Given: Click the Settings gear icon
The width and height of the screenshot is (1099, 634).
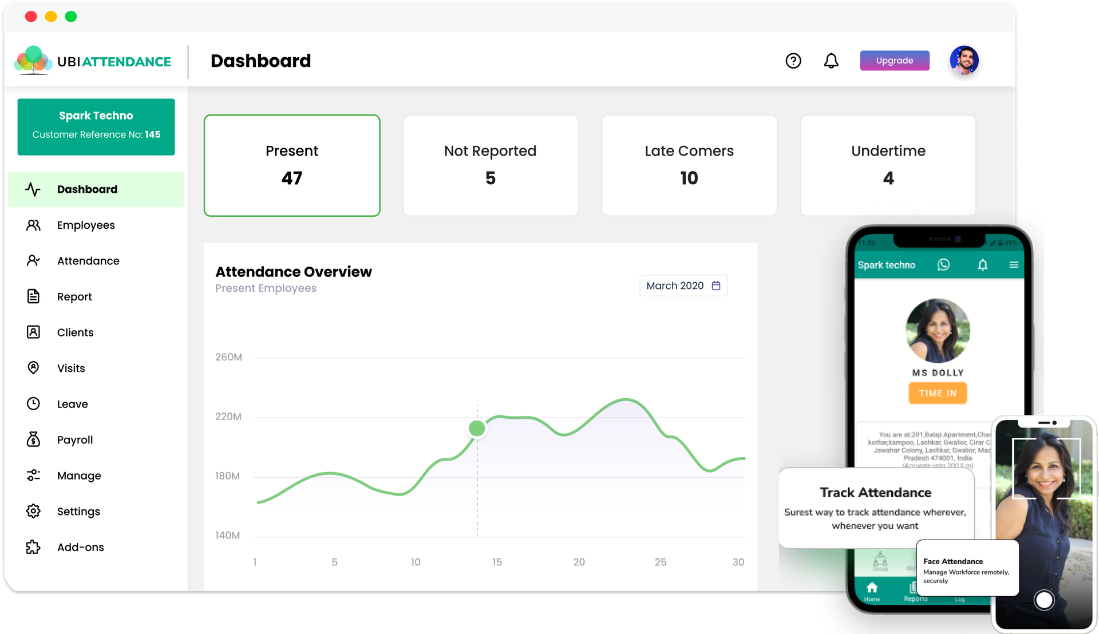Looking at the screenshot, I should pos(33,511).
